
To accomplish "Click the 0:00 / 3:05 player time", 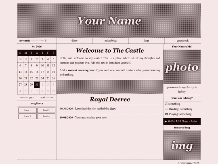I will [x=174, y=121].
